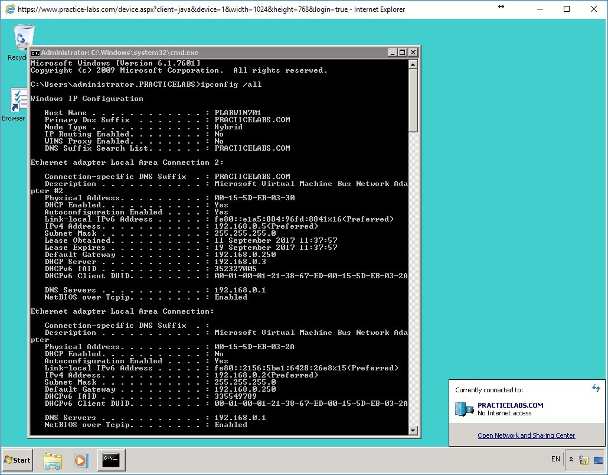Image resolution: width=608 pixels, height=475 pixels.
Task: Open Windows Explorer folder icon on taskbar
Action: pyautogui.click(x=53, y=460)
